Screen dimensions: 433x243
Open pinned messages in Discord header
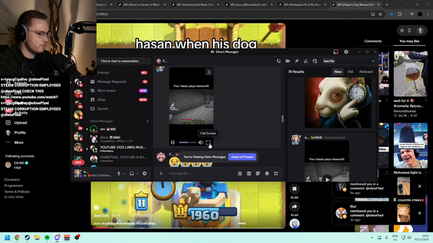(297, 61)
